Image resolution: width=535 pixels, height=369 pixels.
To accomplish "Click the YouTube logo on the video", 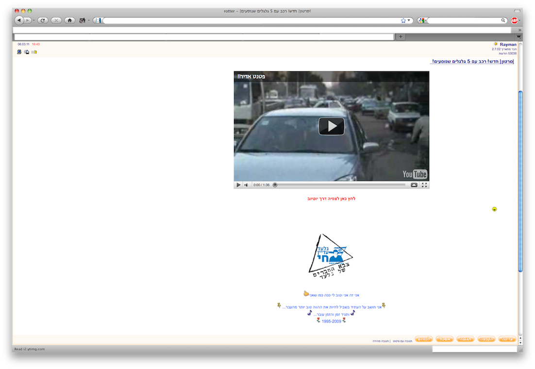I will (414, 174).
